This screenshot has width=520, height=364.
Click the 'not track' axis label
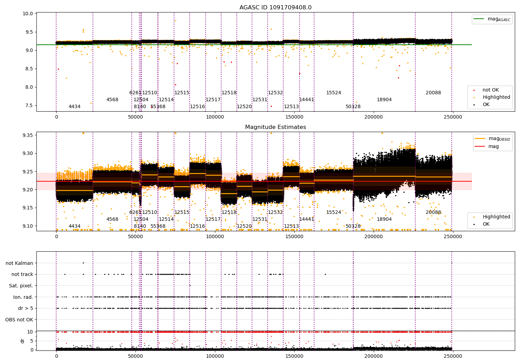point(22,275)
